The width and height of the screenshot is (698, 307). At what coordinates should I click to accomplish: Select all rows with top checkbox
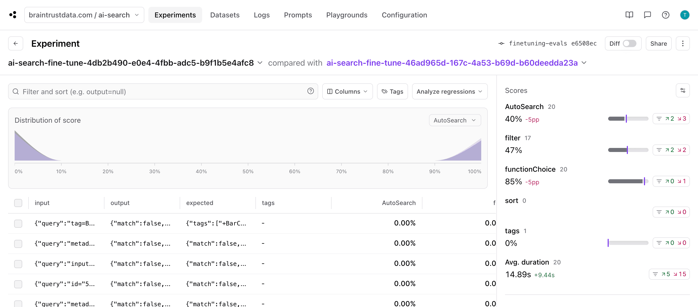pos(18,203)
